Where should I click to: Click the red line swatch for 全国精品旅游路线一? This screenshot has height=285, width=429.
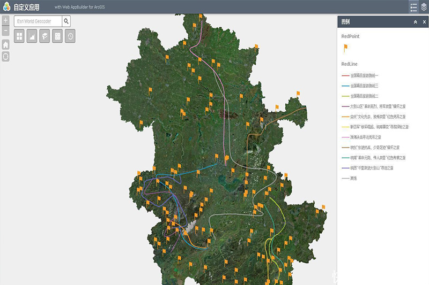(345, 76)
